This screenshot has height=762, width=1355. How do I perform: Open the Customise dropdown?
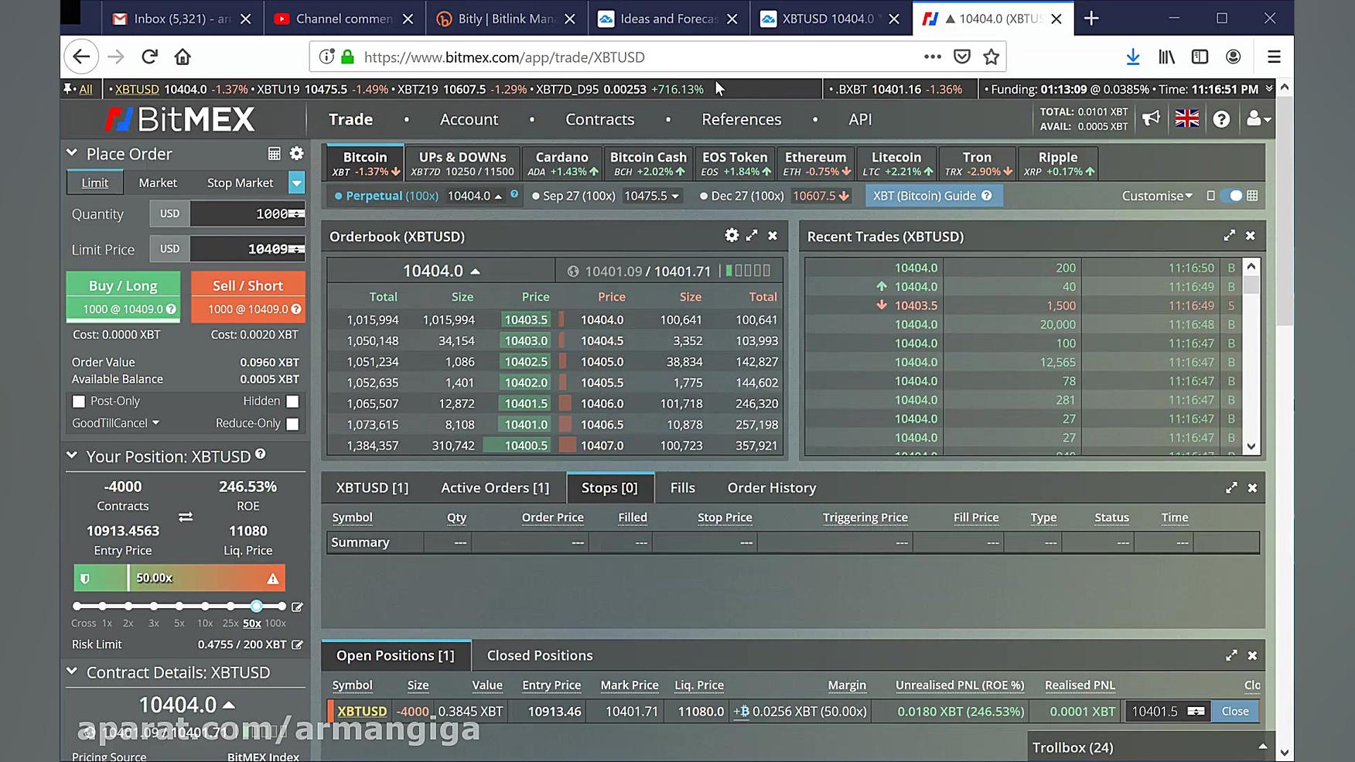pyautogui.click(x=1157, y=196)
